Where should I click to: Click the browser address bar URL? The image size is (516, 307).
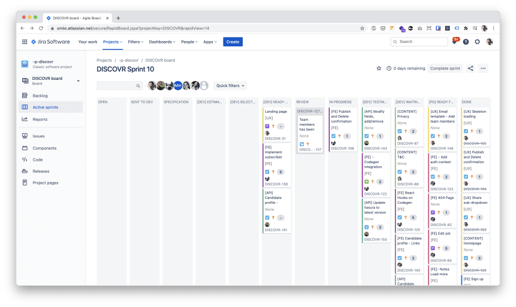pyautogui.click(x=133, y=28)
